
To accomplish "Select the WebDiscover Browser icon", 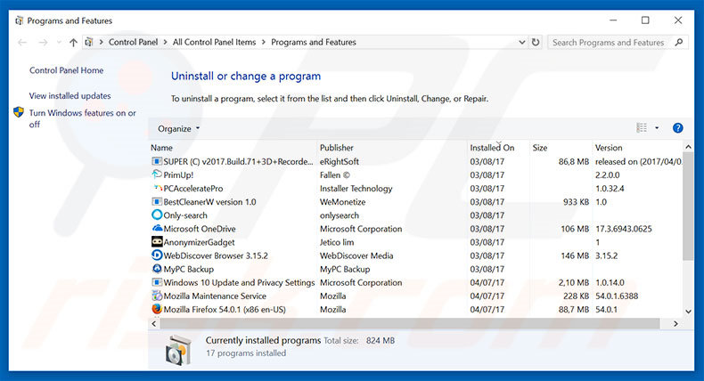I will pos(157,255).
